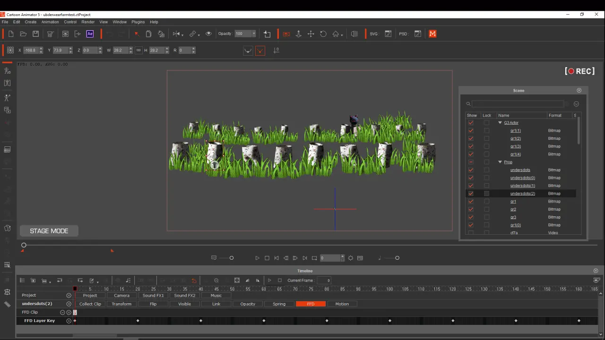
Task: Open the content store shopping cart icon
Action: (x=50, y=34)
